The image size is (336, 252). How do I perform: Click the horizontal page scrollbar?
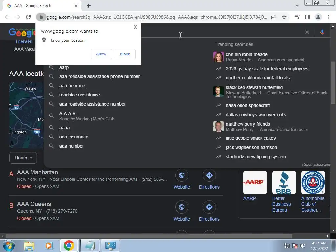point(149,236)
